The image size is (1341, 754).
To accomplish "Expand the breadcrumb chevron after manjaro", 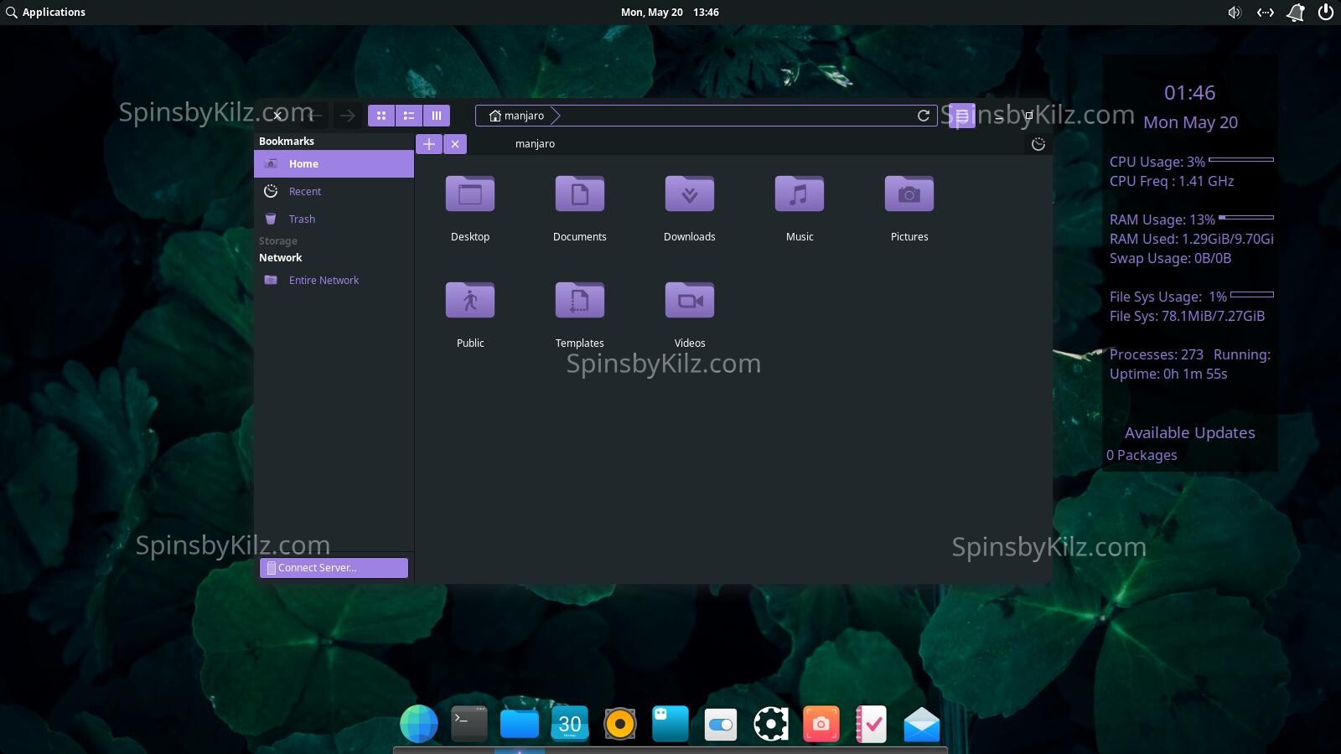I will pyautogui.click(x=555, y=116).
